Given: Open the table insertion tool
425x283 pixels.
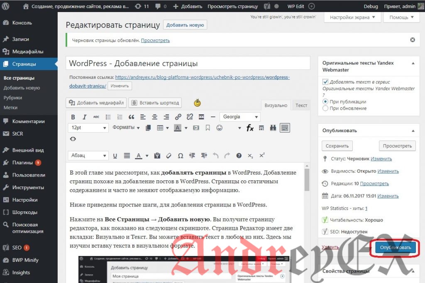Looking at the screenshot, I should 160,128.
